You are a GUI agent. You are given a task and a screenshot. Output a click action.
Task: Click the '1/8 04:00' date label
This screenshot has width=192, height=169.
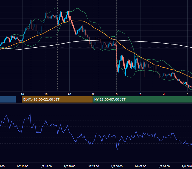pyautogui.click(x=164, y=166)
